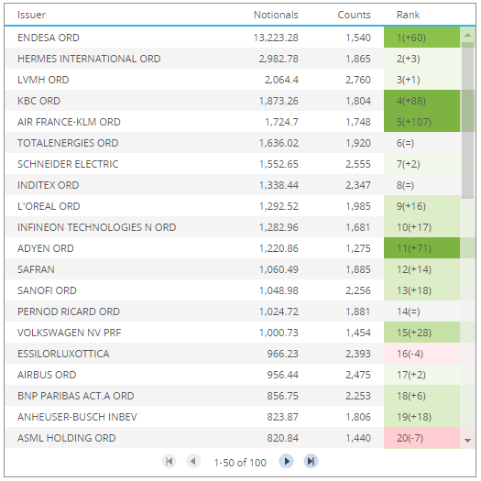Click count value 2,555
This screenshot has width=481, height=481.
[x=358, y=164]
